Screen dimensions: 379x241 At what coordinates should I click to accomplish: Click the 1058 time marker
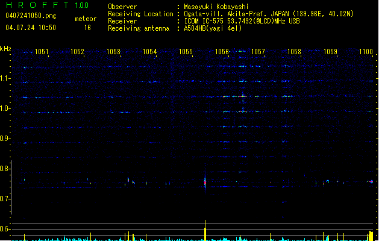pos(294,51)
